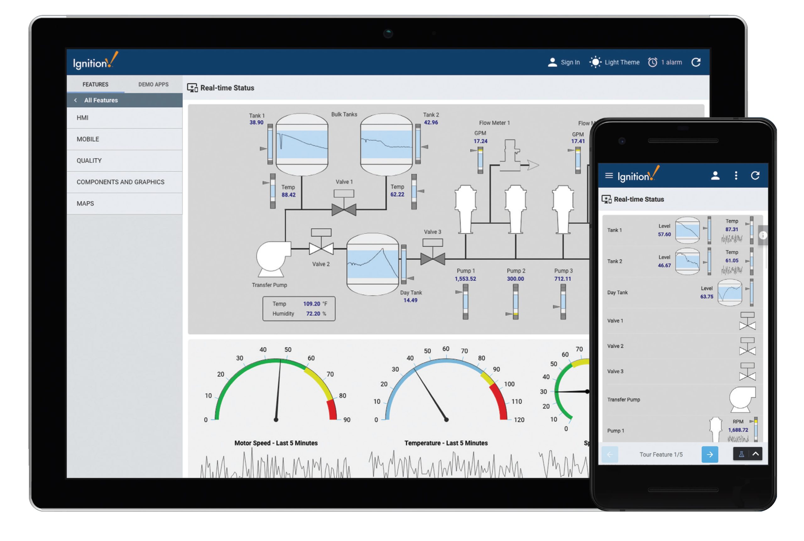Switch to the DEMO APPS tab
This screenshot has height=541, width=804.
[153, 85]
